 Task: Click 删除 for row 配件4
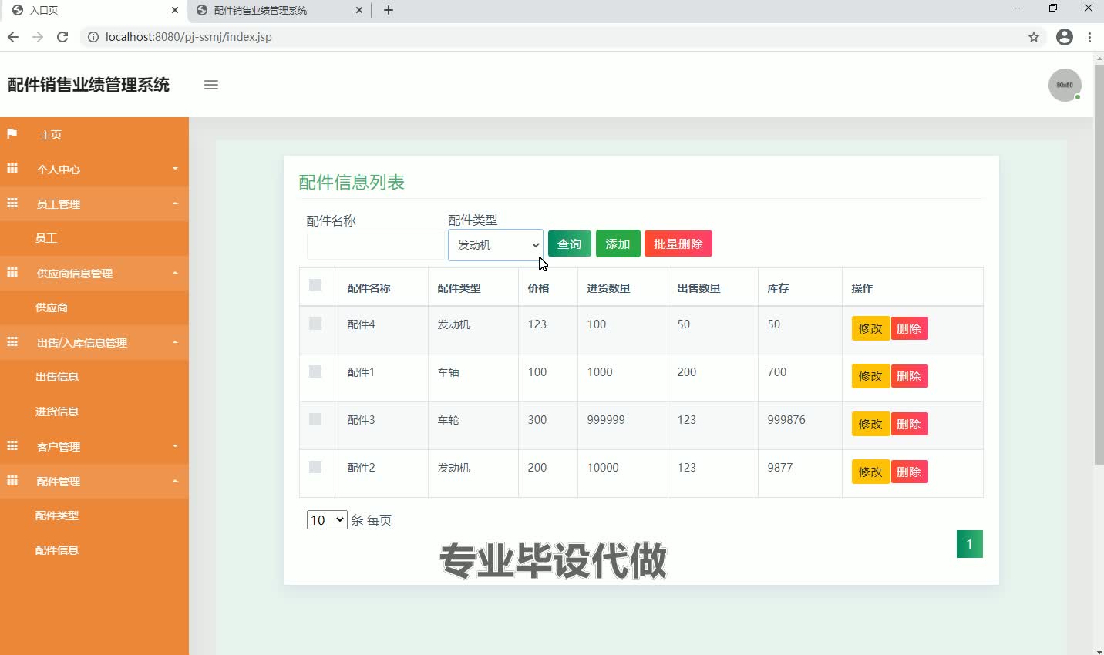point(909,328)
